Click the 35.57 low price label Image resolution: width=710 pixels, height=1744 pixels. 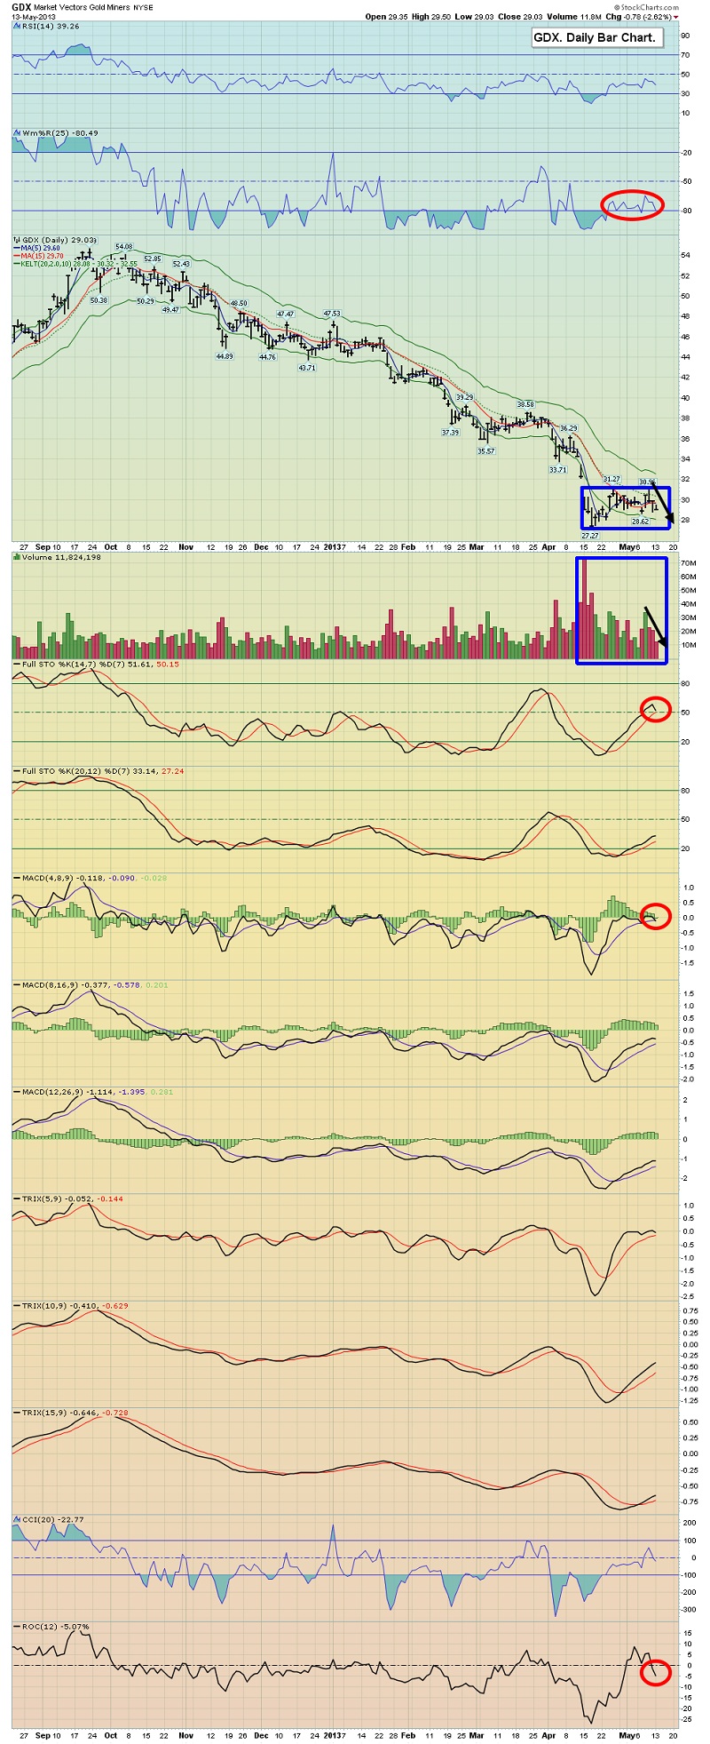[x=485, y=450]
